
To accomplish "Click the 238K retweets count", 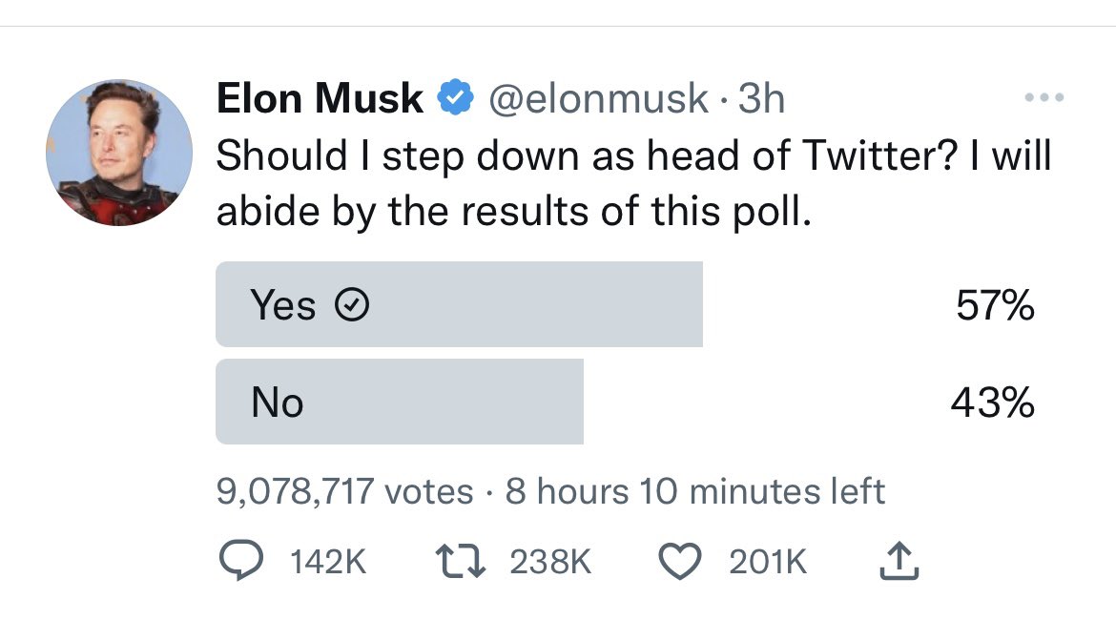I will tap(550, 562).
